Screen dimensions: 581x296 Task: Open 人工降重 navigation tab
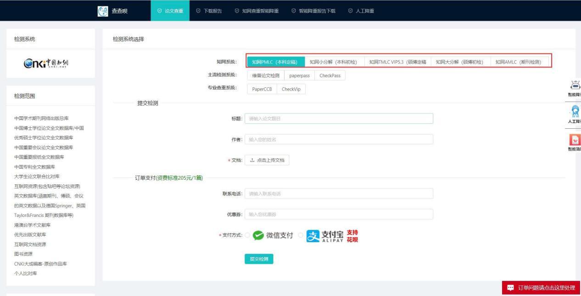(x=361, y=11)
